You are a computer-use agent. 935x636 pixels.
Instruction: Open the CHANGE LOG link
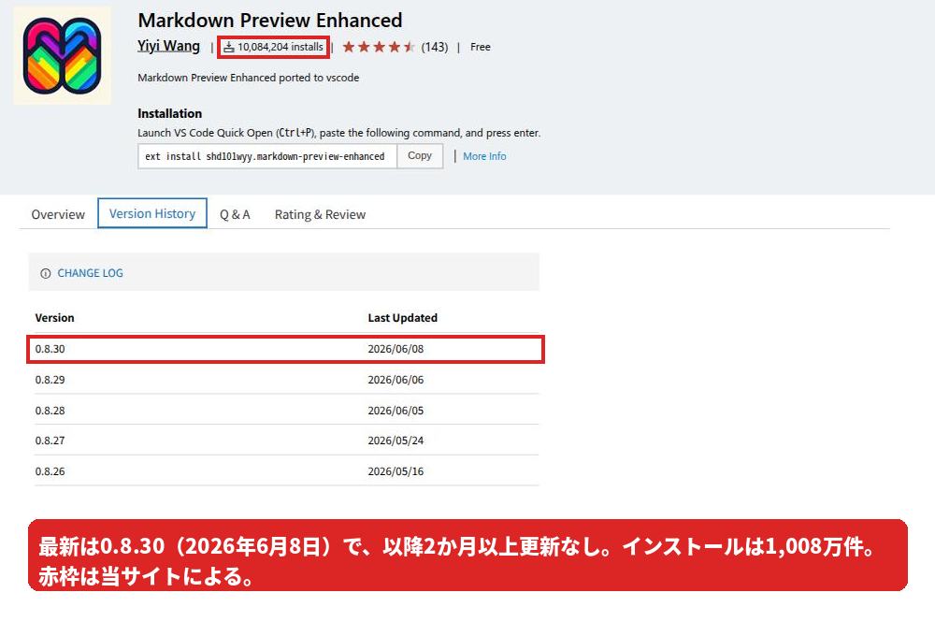coord(90,273)
